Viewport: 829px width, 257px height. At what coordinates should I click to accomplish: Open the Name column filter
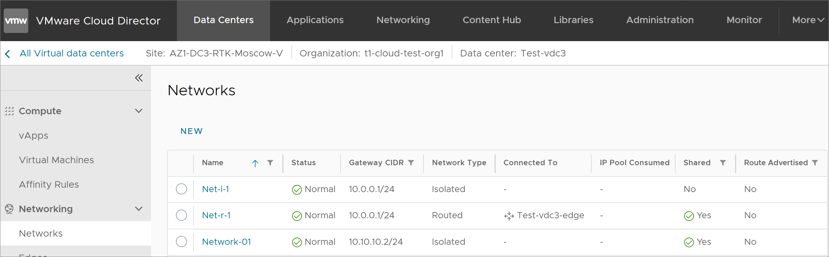pyautogui.click(x=270, y=163)
